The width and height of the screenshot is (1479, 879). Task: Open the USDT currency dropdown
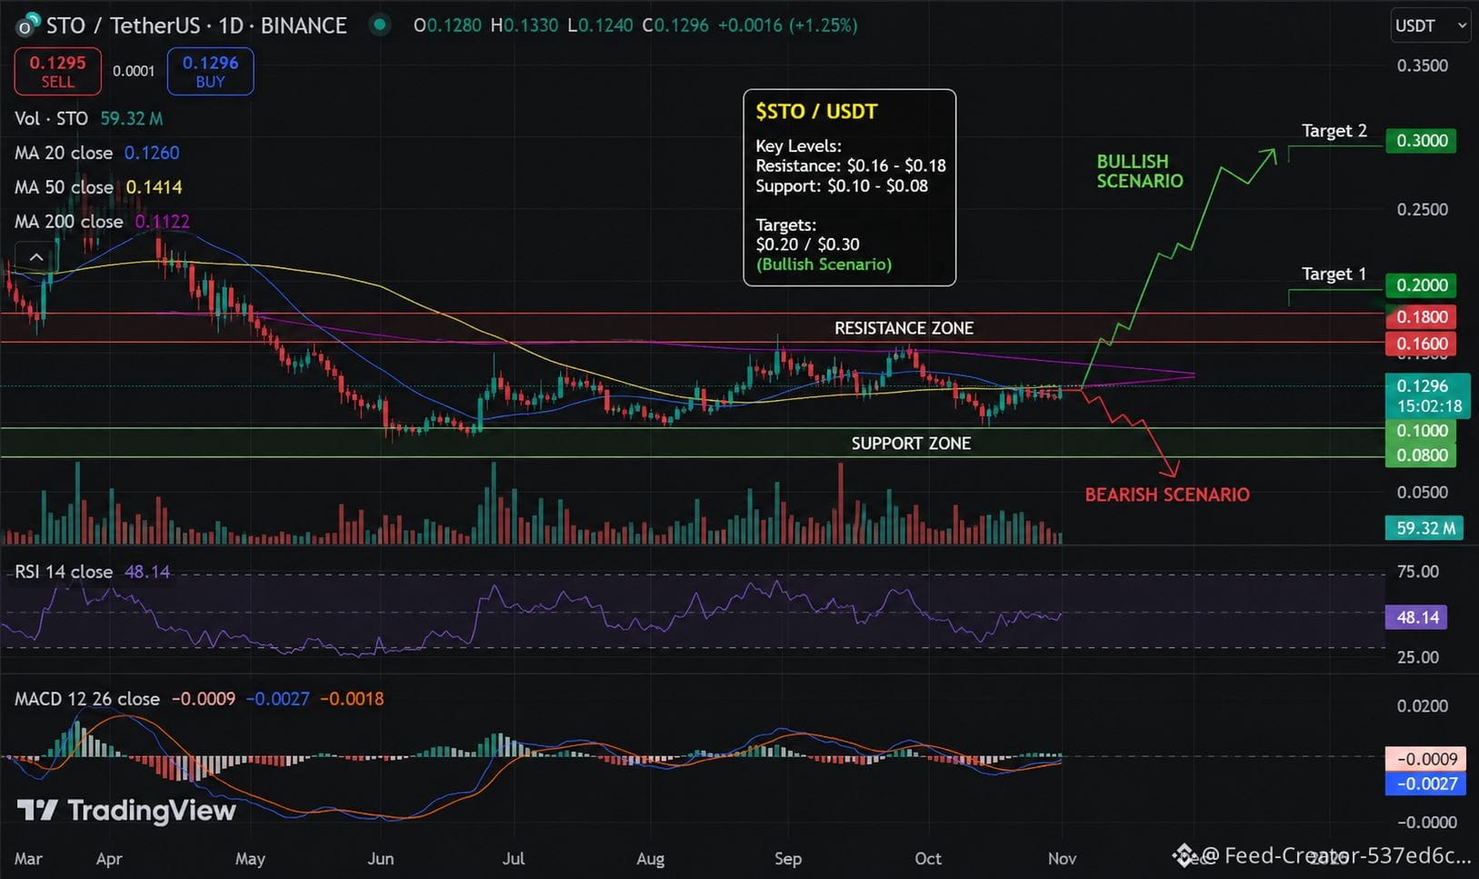(1431, 25)
